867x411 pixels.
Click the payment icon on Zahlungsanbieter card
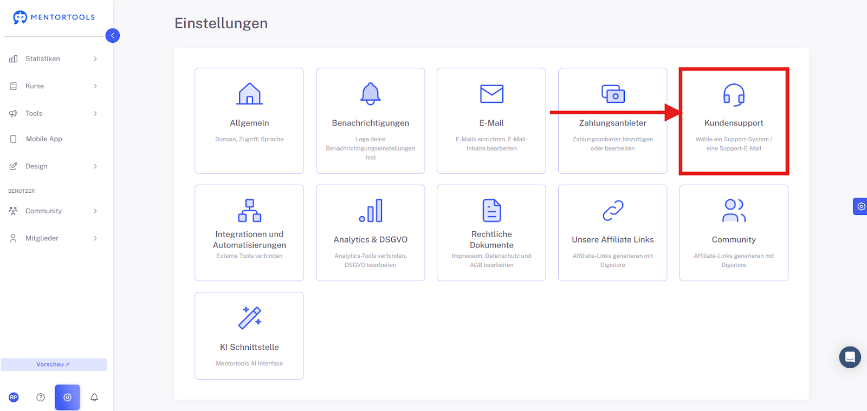click(613, 94)
